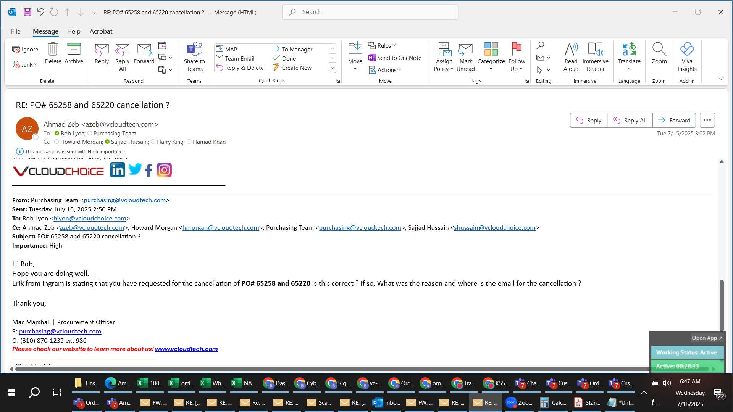Viewport: 733px width, 412px height.
Task: Run the To Manager quick step
Action: coord(292,49)
